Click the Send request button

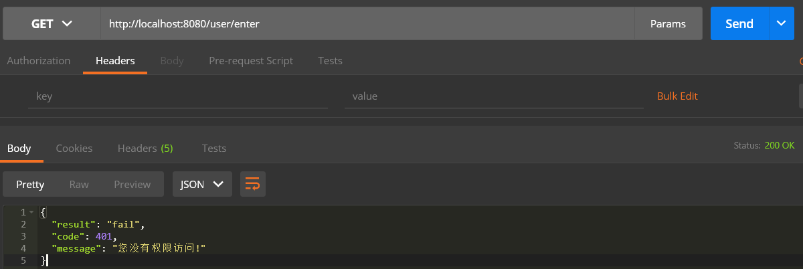coord(739,23)
